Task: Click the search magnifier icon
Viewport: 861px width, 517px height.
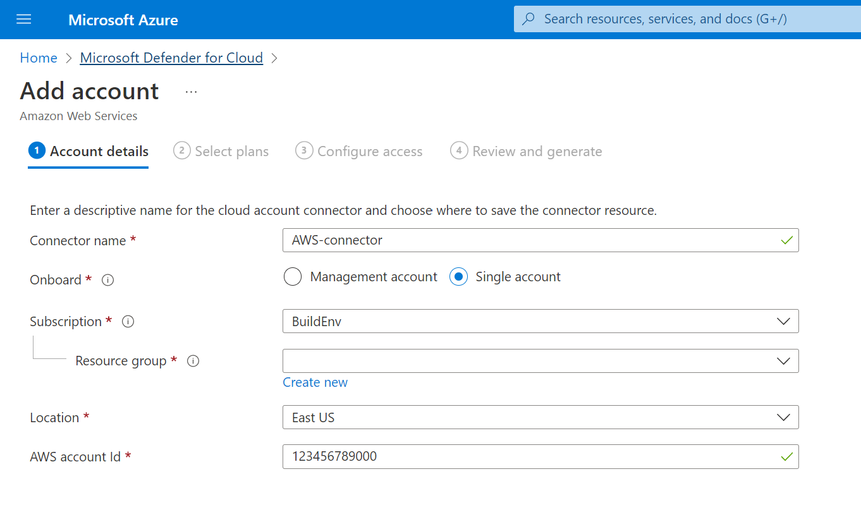Action: tap(530, 19)
